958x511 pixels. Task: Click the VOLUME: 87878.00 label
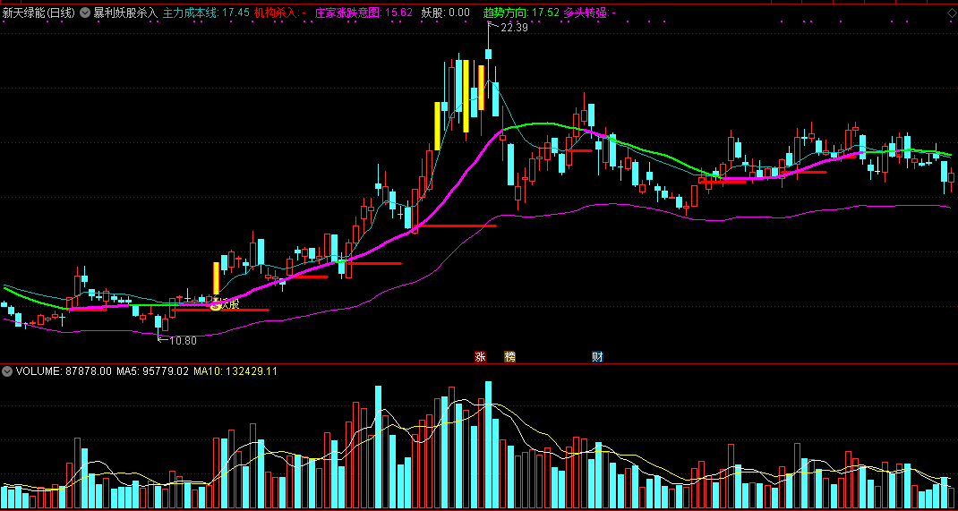(x=64, y=370)
